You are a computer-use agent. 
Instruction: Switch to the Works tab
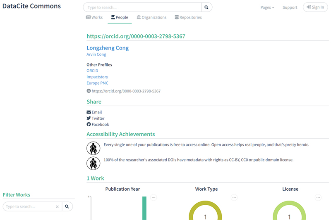94,17
